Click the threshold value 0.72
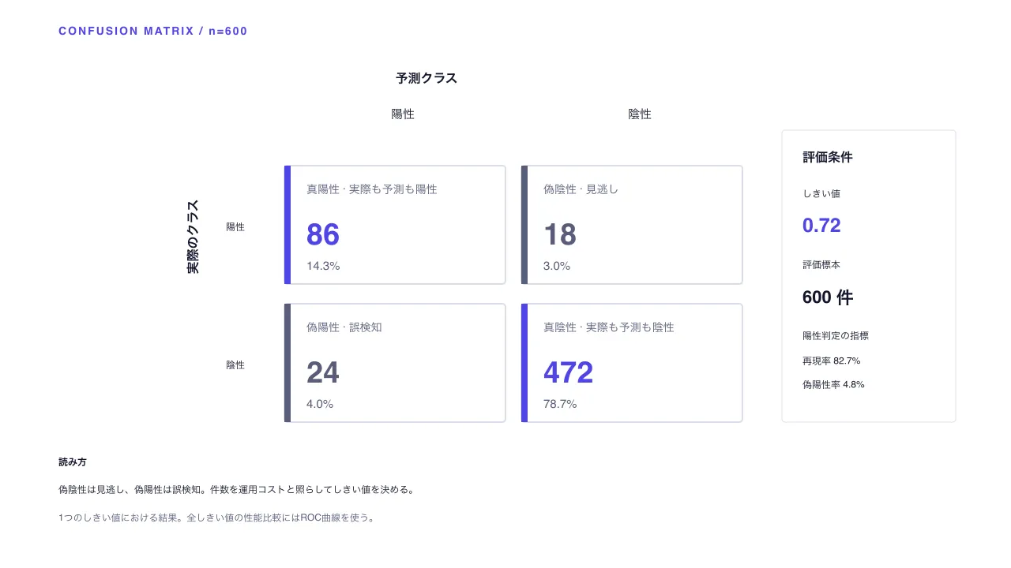 pos(821,226)
